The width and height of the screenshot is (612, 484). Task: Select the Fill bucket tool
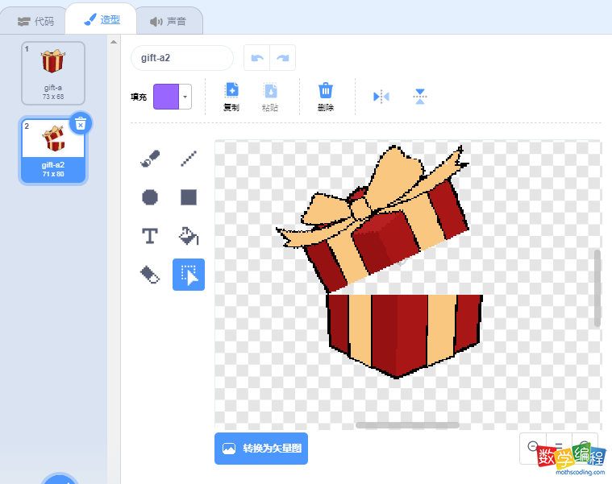click(x=189, y=235)
